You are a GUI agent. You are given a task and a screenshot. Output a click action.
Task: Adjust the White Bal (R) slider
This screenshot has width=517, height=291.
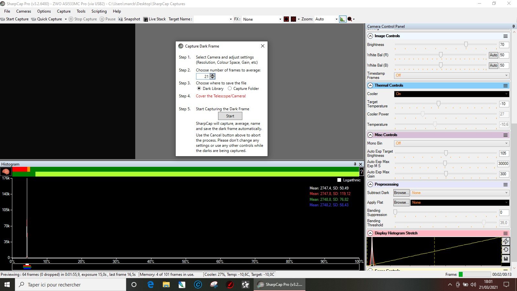(x=441, y=55)
